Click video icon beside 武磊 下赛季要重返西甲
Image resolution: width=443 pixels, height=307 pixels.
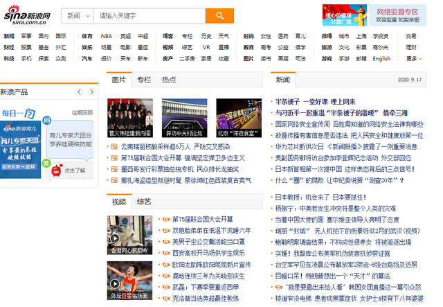pos(166,287)
